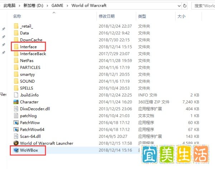Click the date 2018/7/30 22:15
215x169 pixels.
(x=114, y=40)
